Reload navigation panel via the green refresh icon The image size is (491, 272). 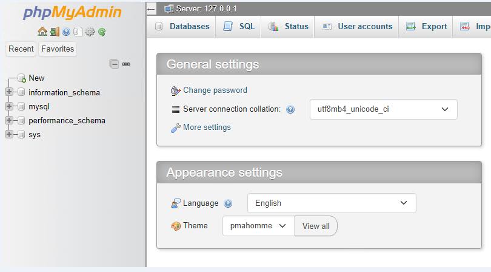[102, 32]
